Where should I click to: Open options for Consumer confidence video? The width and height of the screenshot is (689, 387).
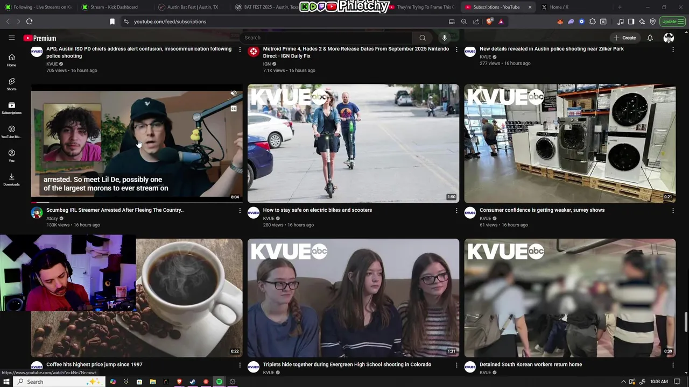(x=673, y=211)
